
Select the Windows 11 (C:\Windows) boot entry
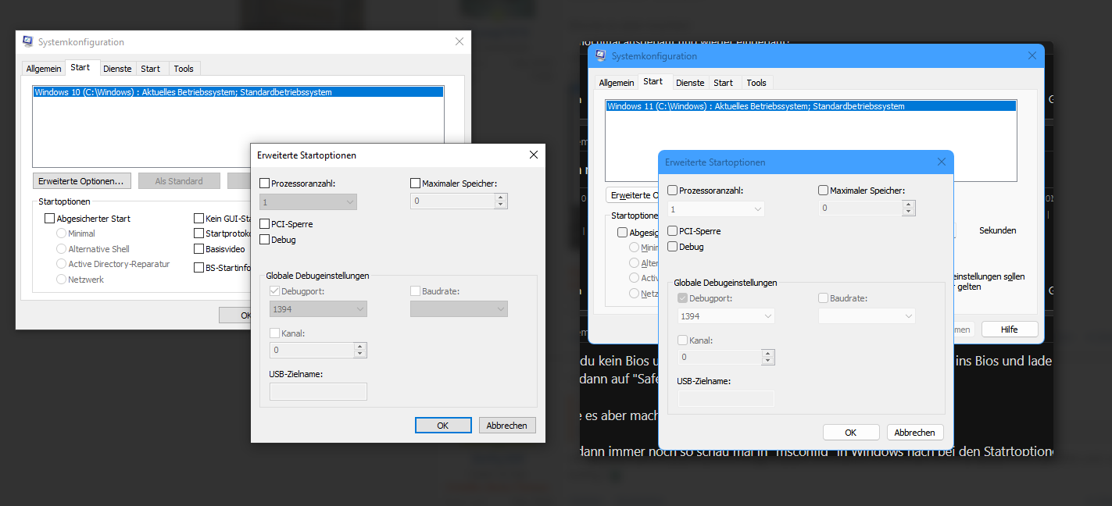(810, 106)
